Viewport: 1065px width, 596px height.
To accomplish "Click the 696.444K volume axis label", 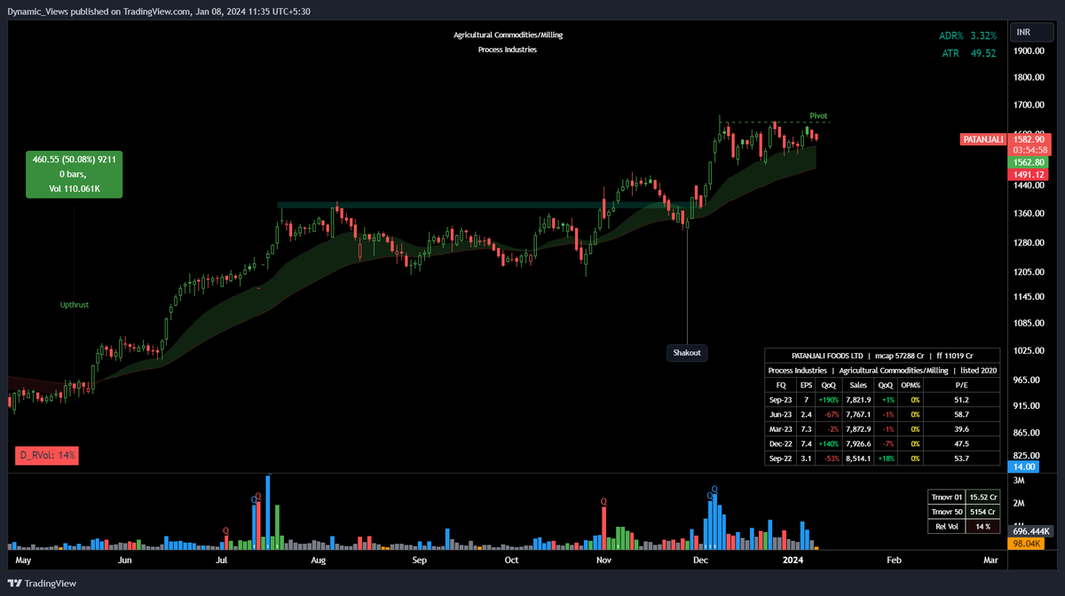I will (1029, 530).
